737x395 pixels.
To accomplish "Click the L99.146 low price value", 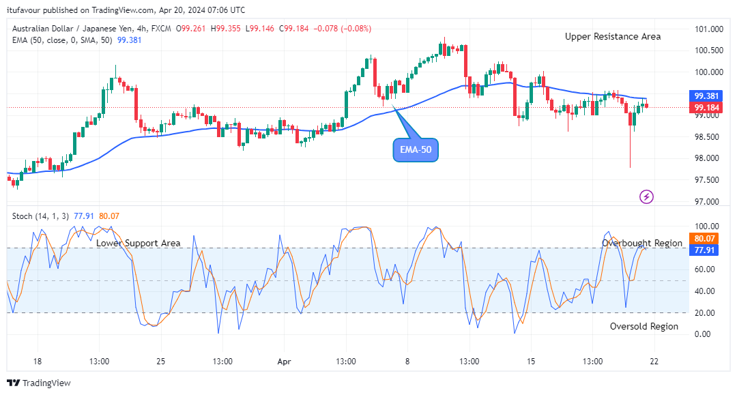I will click(x=260, y=29).
